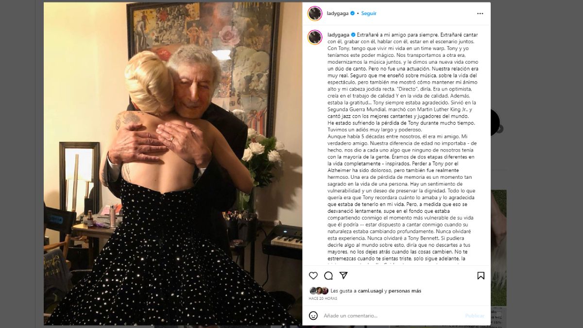Save the post with the bookmark icon
The height and width of the screenshot is (328, 583).
[480, 276]
